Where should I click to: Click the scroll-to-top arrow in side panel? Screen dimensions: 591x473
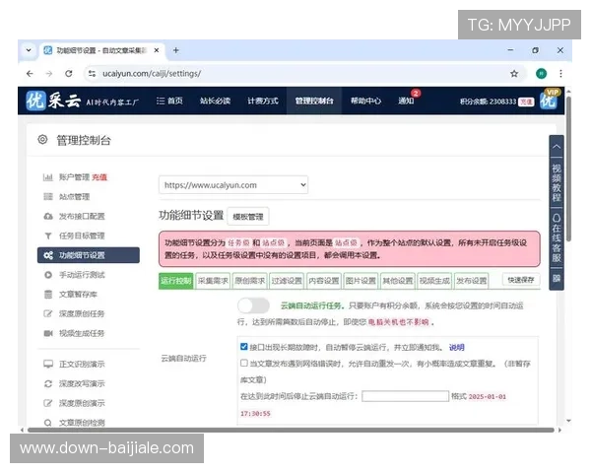point(557,147)
